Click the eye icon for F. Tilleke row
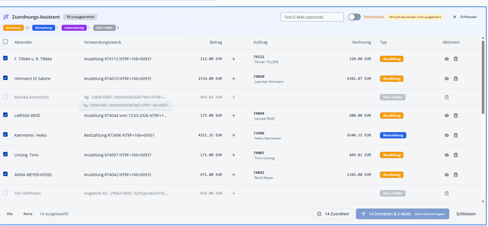488x226 pixels. coord(447,59)
